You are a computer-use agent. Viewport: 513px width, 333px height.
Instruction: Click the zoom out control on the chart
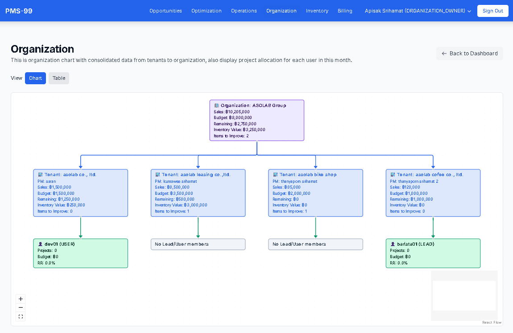pyautogui.click(x=21, y=308)
